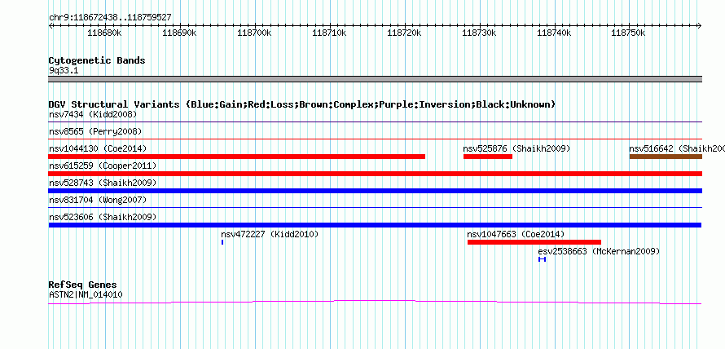Viewport: 725px width, 349px height.
Task: Click the nsv1044130 (Coe2014) label
Action: pos(98,148)
